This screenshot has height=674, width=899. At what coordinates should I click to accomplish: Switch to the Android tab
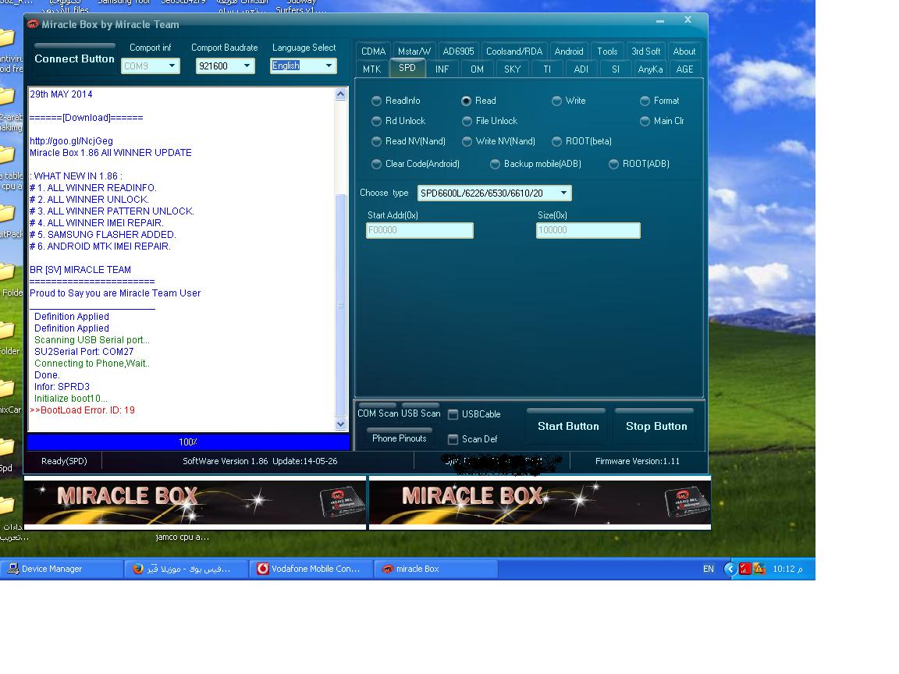point(569,51)
